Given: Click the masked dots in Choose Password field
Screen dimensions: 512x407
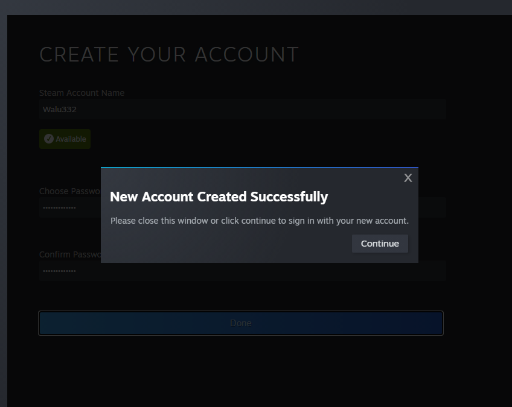Looking at the screenshot, I should pos(59,207).
